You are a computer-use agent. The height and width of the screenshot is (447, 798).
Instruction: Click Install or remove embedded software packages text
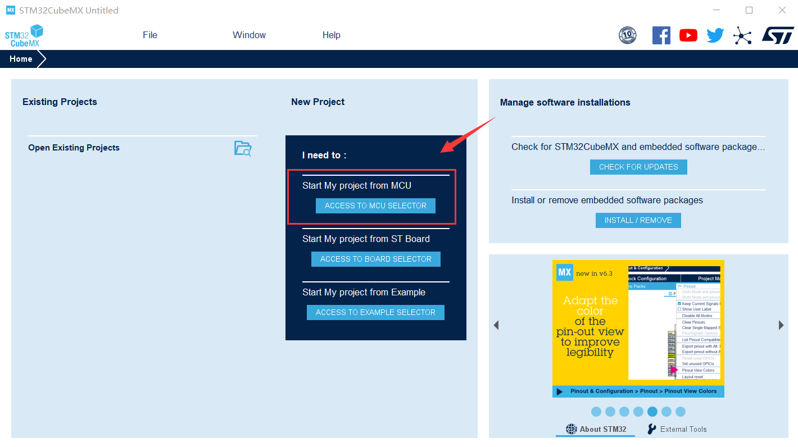607,200
